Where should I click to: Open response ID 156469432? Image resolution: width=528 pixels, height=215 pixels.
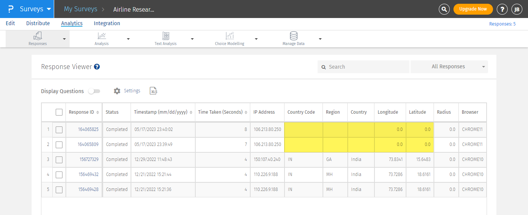88,174
